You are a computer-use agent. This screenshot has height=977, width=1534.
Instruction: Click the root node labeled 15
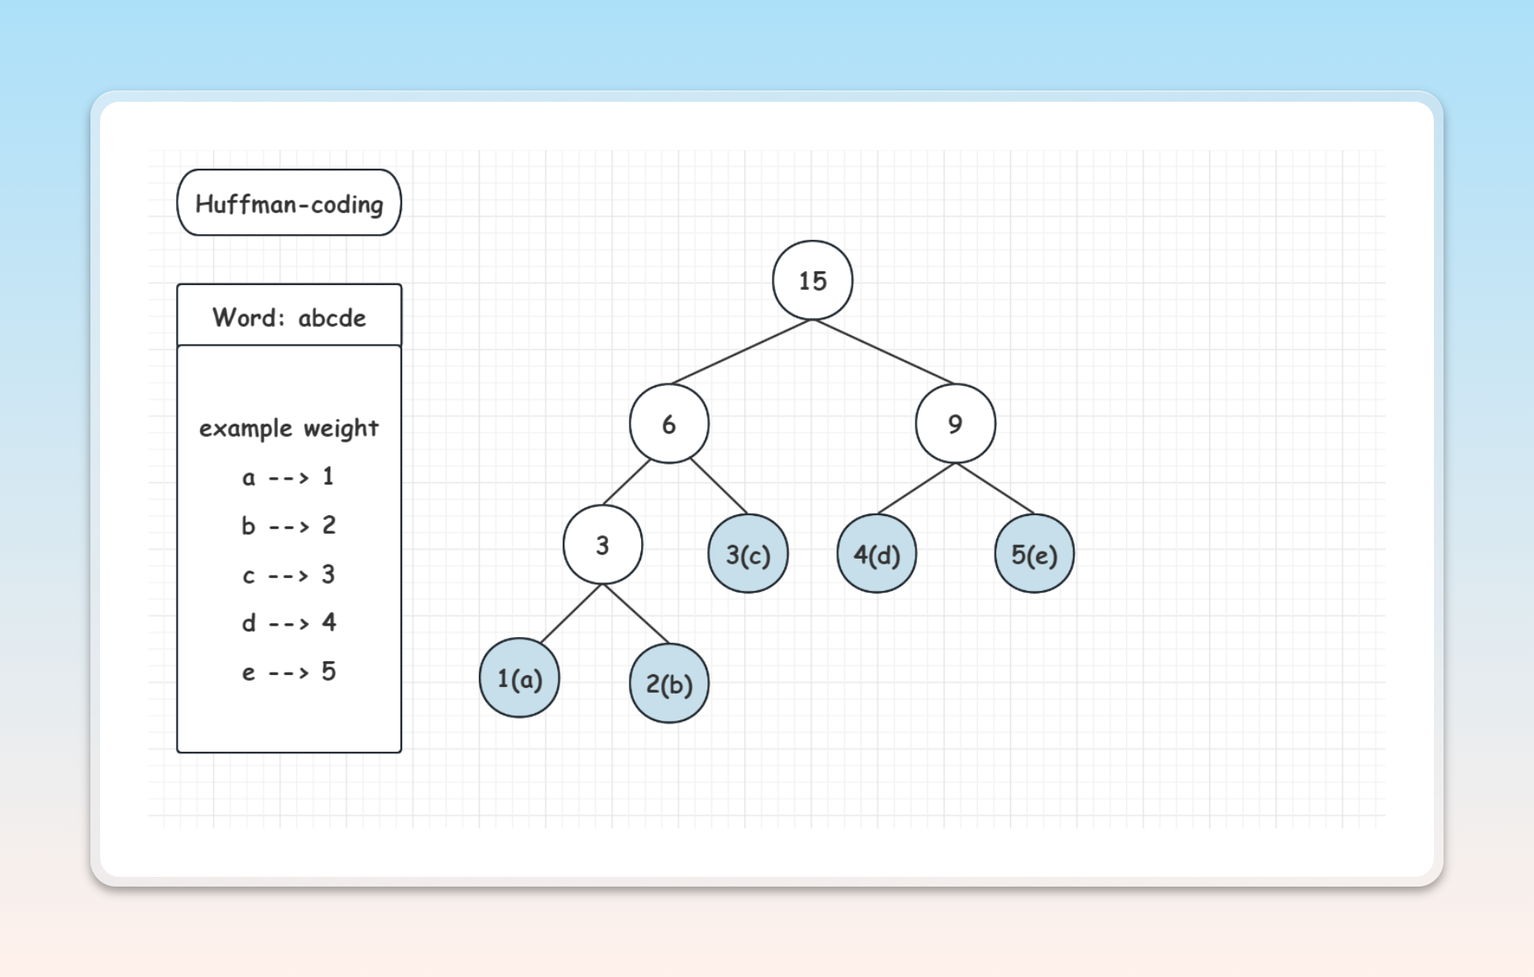pyautogui.click(x=812, y=280)
